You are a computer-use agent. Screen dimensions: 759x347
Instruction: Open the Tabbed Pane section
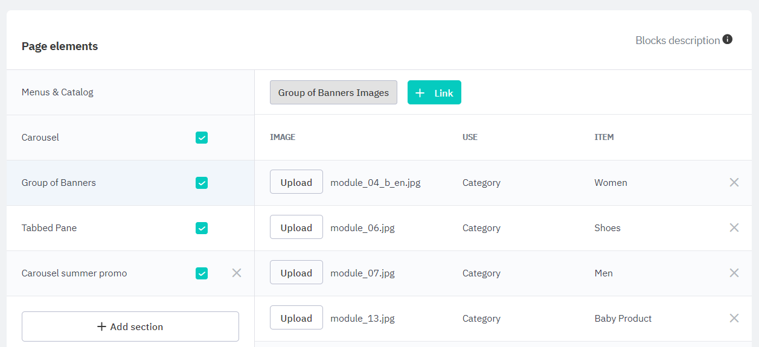(x=50, y=228)
